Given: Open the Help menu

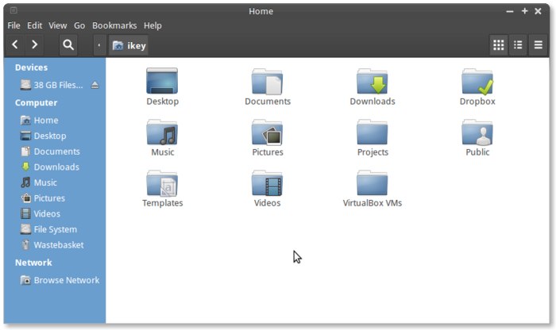Looking at the screenshot, I should pos(153,25).
